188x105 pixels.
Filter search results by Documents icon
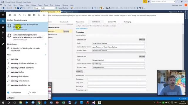tap(20, 15)
